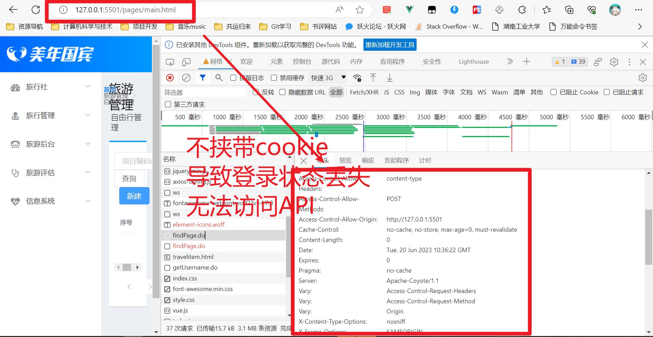The height and width of the screenshot is (337, 653).
Task: Click the headers pane vertical scrollbar
Action: [649, 237]
